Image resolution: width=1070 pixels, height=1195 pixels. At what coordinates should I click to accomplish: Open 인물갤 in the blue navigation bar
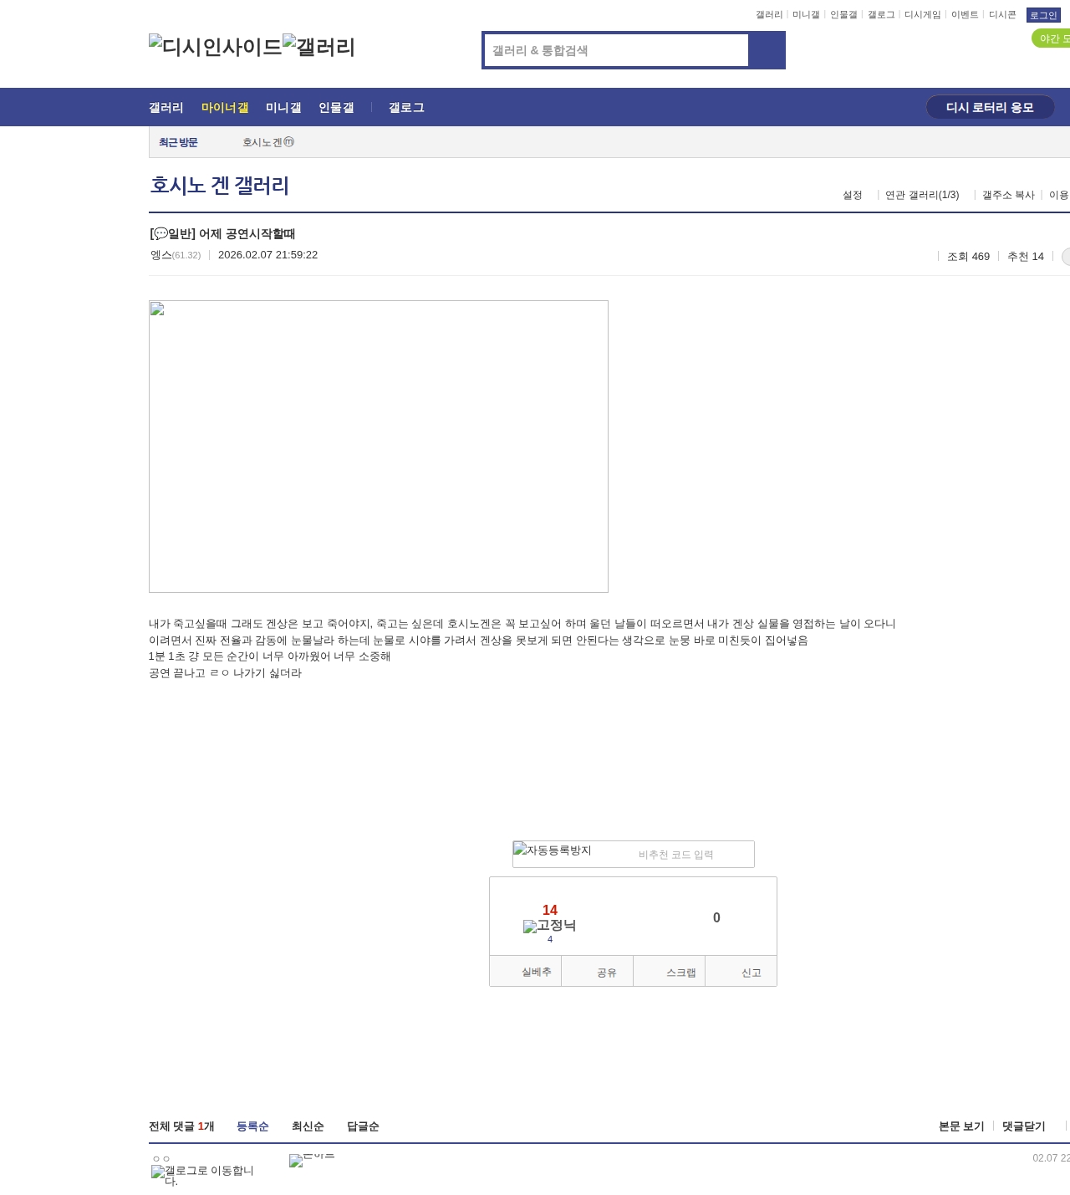[x=336, y=107]
